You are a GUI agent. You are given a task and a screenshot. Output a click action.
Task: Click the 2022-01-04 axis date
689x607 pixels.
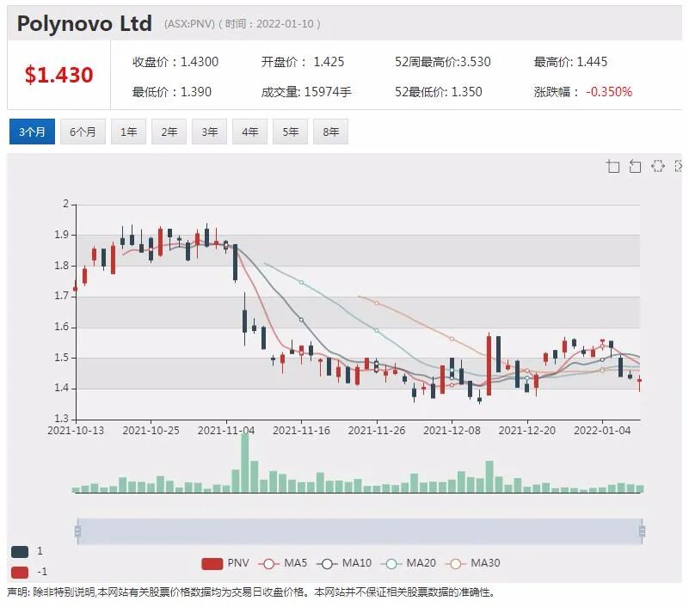coord(602,431)
